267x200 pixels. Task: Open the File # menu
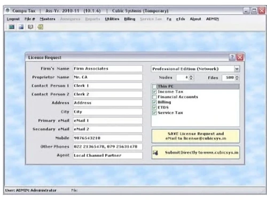tap(30, 19)
